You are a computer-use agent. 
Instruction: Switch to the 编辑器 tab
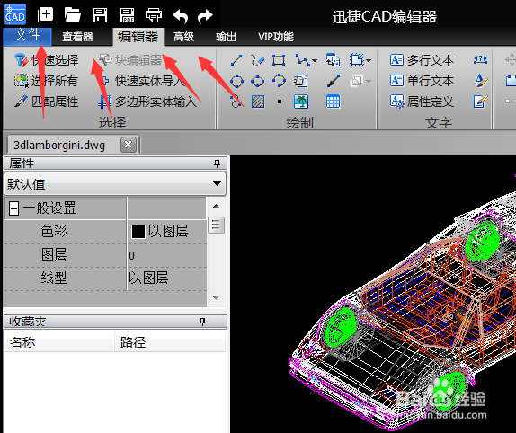coord(138,37)
